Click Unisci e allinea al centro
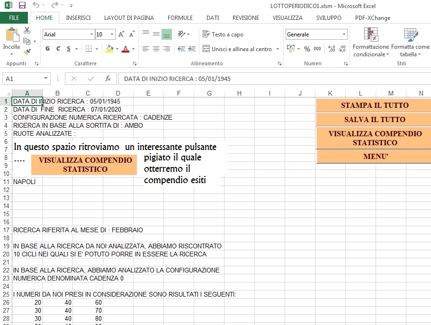 237,49
